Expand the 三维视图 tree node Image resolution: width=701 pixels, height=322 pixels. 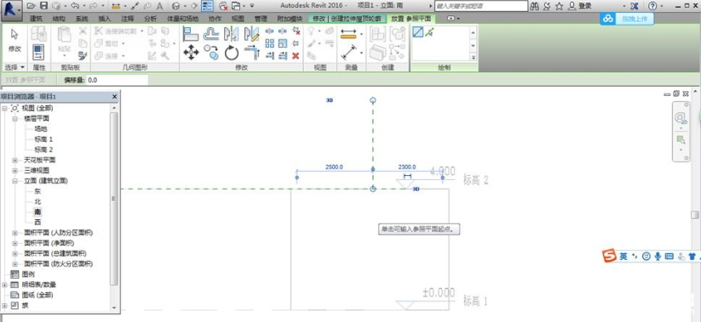coord(14,171)
